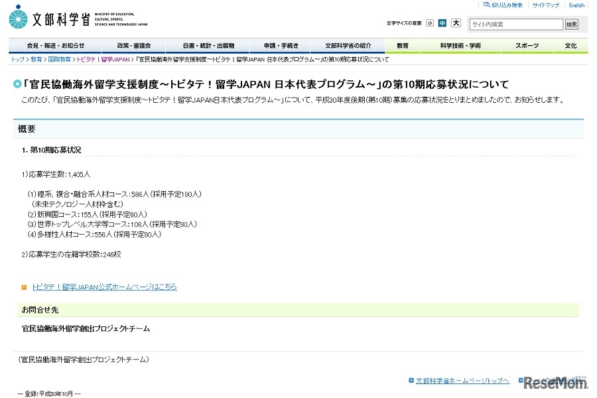Image resolution: width=597 pixels, height=398 pixels.
Task: Go to トビタテ！留学JAPAN breadcrumb link
Action: pyautogui.click(x=103, y=60)
